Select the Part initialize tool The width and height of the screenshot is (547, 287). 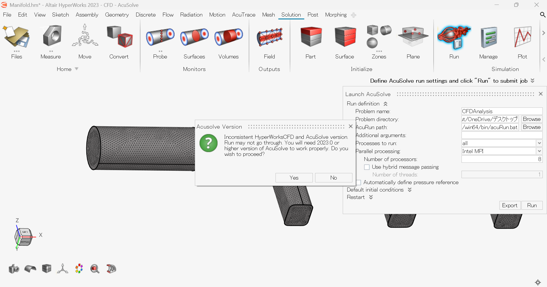311,36
